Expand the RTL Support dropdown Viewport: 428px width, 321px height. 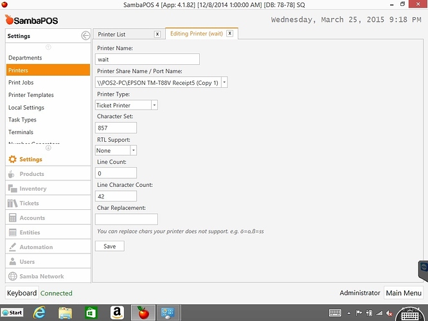point(134,150)
